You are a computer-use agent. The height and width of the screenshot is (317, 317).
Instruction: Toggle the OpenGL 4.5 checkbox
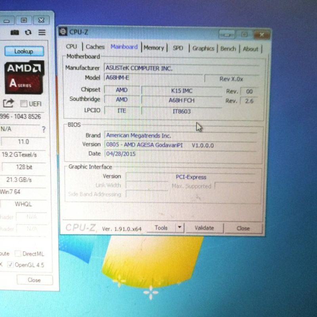[10, 265]
